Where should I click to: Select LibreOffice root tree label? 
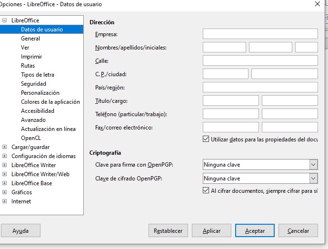[x=25, y=20]
